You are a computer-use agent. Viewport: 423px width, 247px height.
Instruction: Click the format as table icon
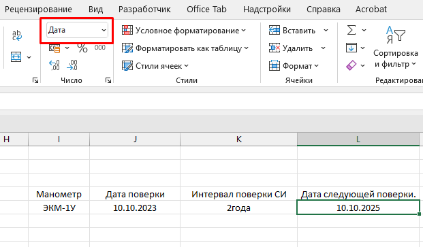[x=127, y=48]
